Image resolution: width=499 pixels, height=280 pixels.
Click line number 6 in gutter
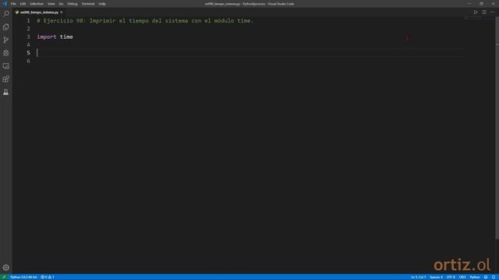coord(28,61)
